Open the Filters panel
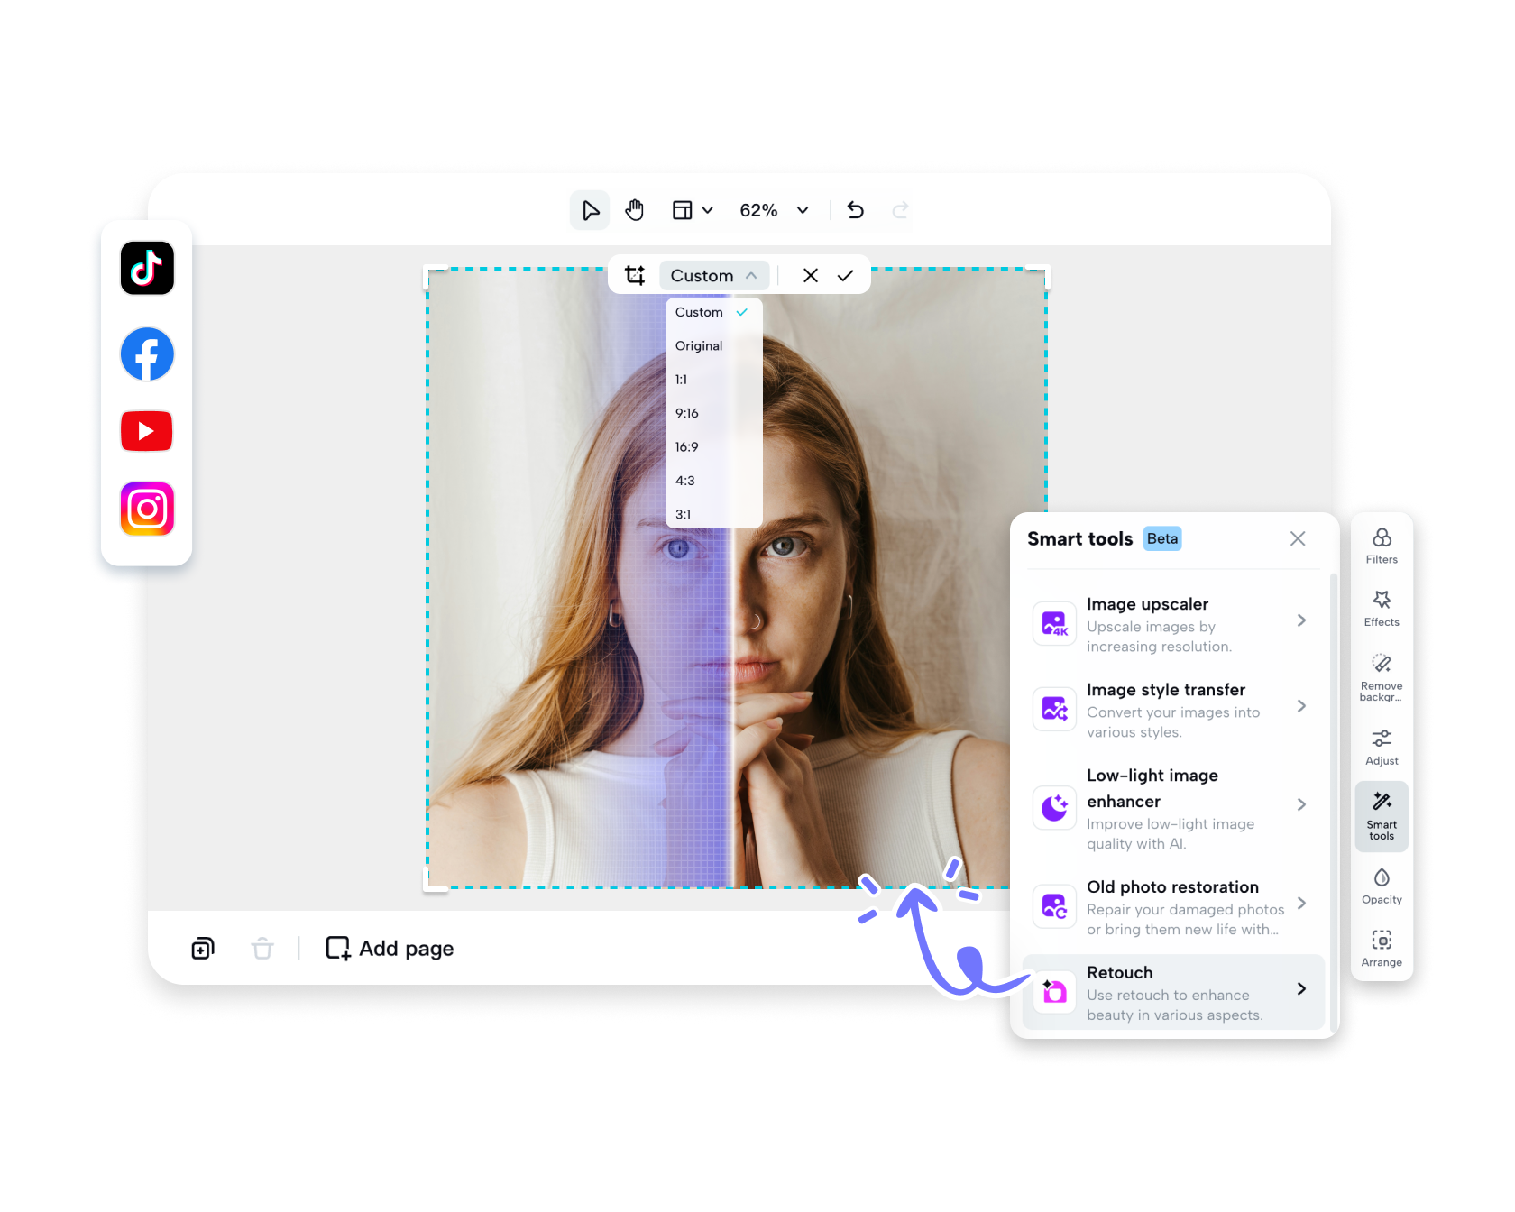This screenshot has width=1515, height=1212. 1381,546
